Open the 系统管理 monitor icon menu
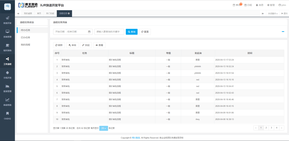 click(7, 34)
